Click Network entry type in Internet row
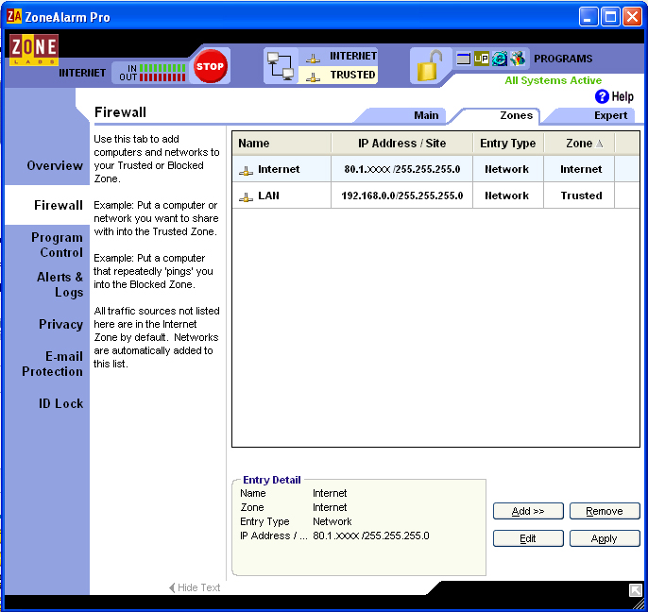Viewport: 648px width, 612px height. 508,169
